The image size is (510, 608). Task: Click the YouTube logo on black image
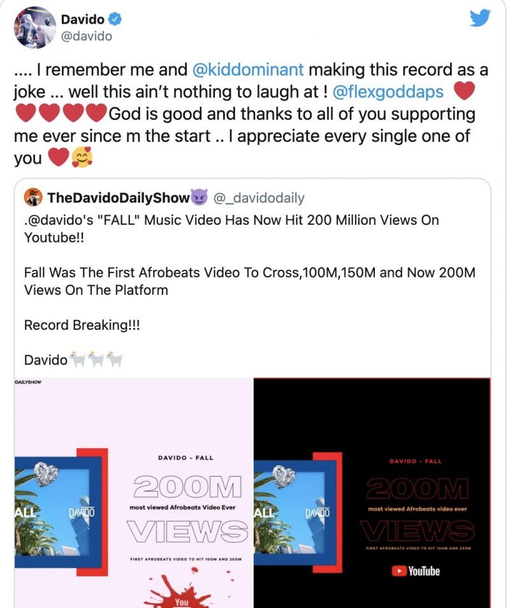[416, 571]
